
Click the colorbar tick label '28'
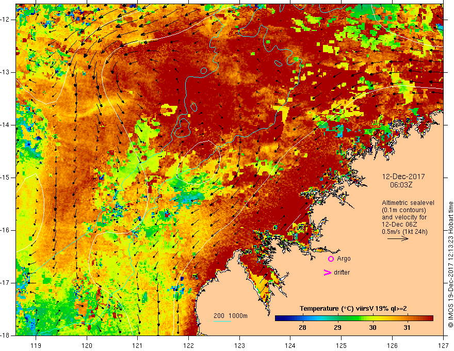click(x=302, y=328)
